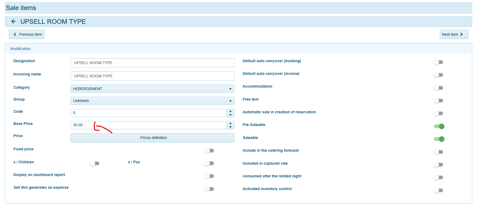
Task: Click the Sale items page title
Action: click(21, 8)
